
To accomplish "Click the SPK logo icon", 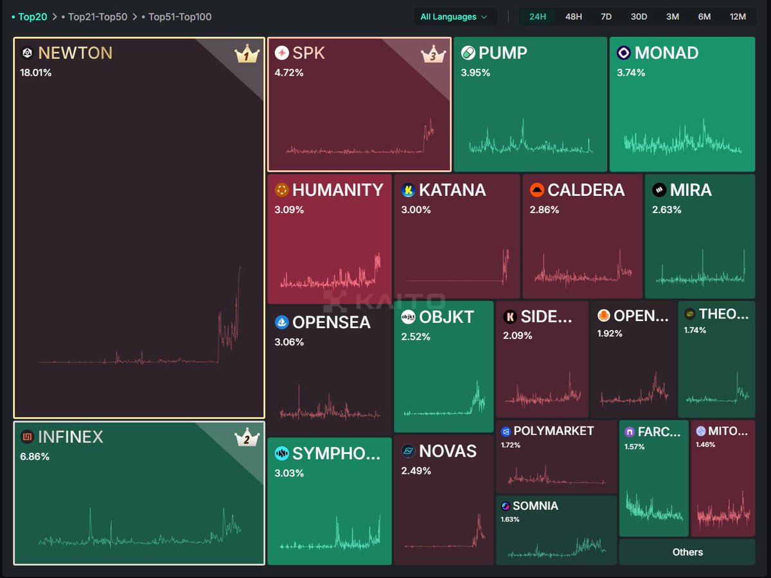I will [x=281, y=53].
